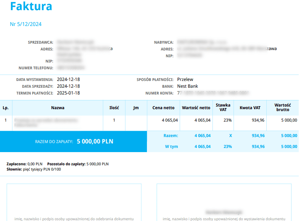The width and height of the screenshot is (304, 221).
Task: Click the Nazwa column header
Action: click(x=58, y=108)
